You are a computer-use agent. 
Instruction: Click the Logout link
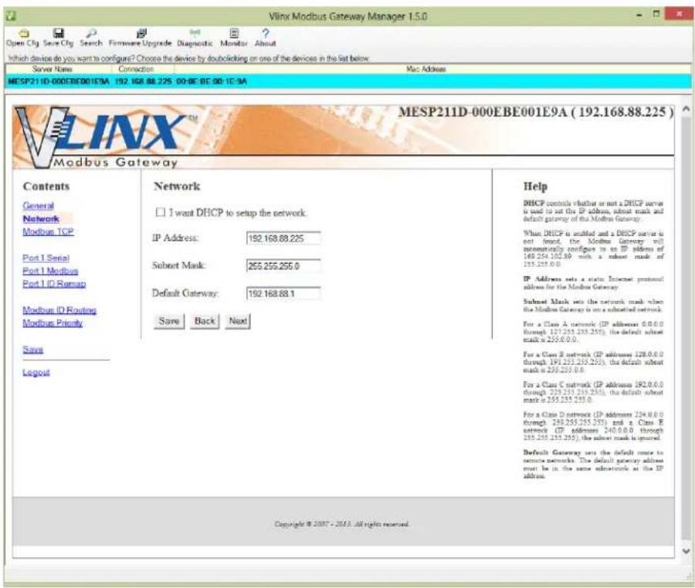(x=36, y=373)
